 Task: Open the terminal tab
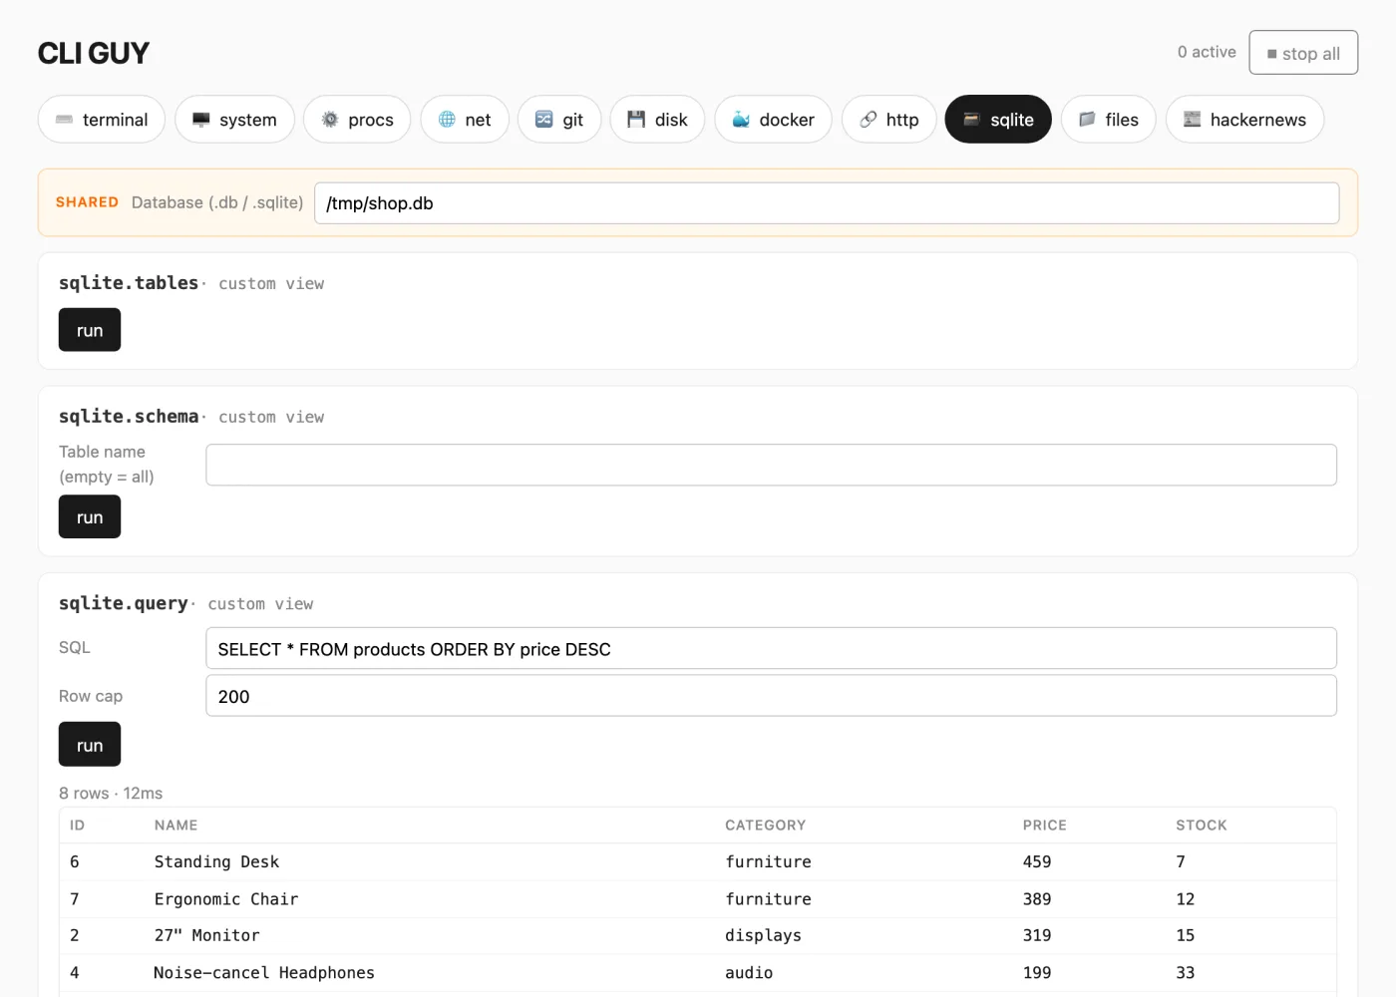[x=102, y=120]
